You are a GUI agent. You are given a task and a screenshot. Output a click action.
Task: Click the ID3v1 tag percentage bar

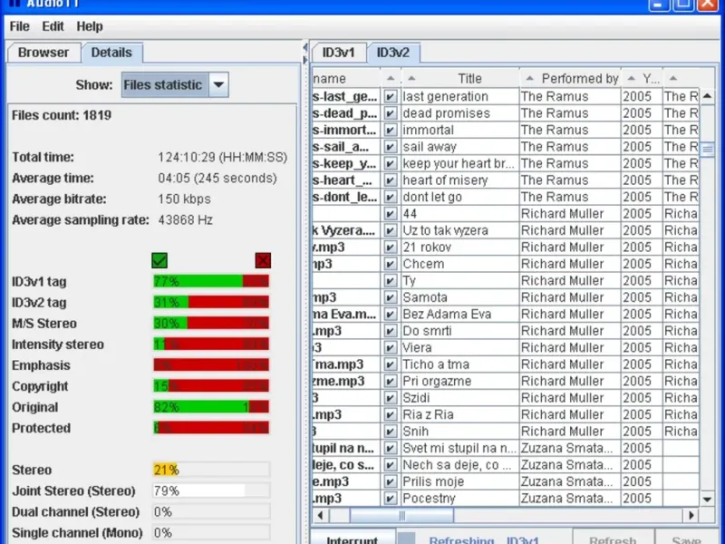pos(211,281)
